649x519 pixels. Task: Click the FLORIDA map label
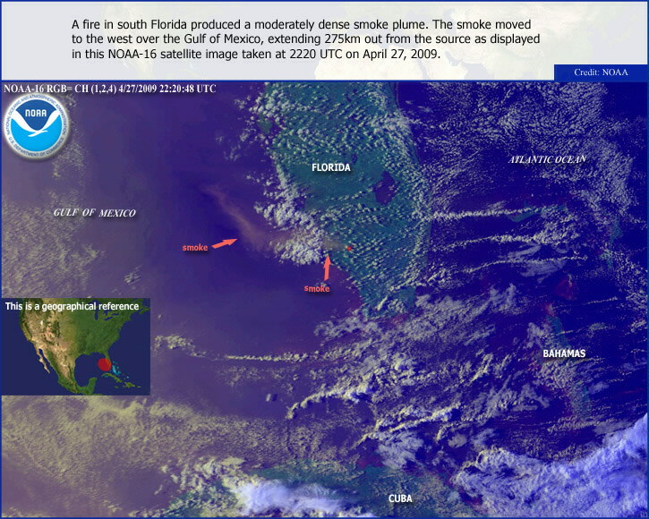(330, 167)
